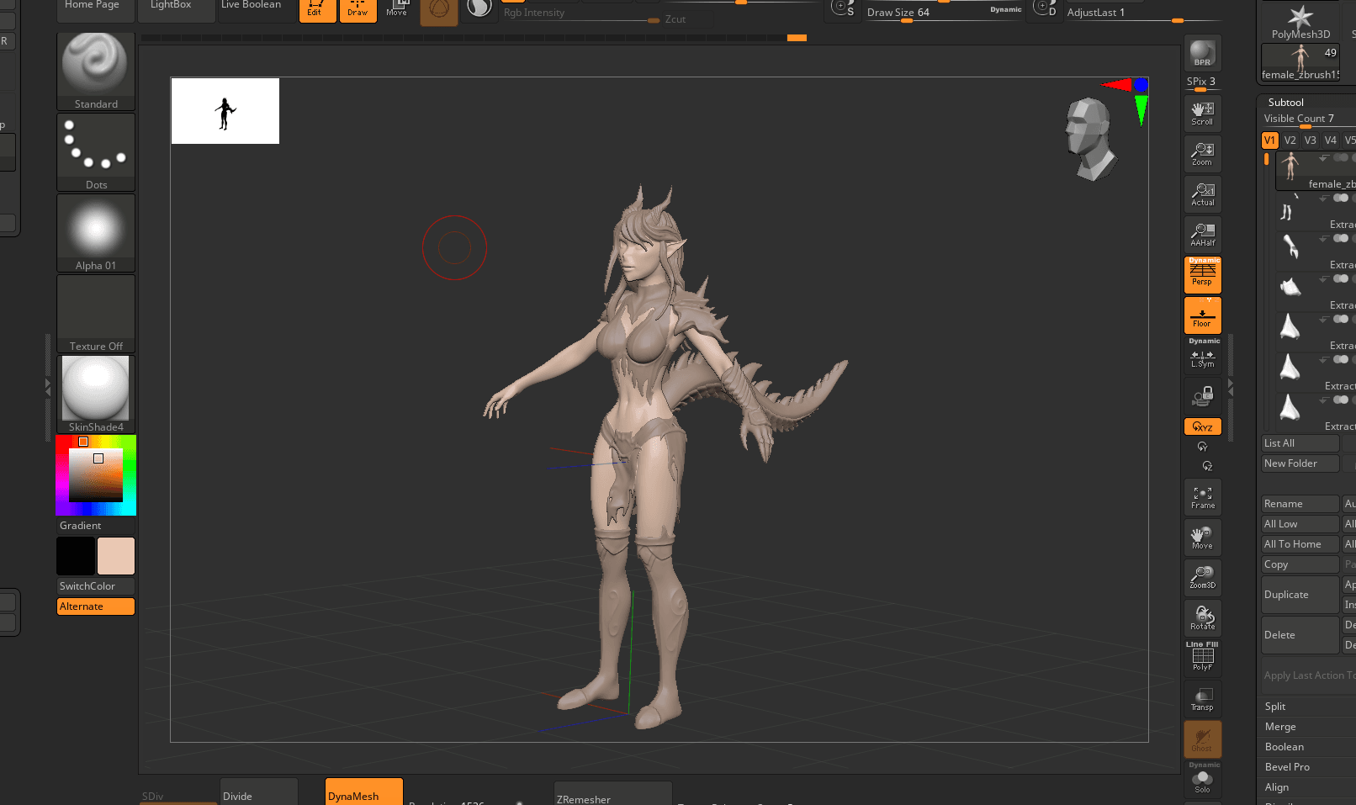Select the Scroll canvas tool
This screenshot has height=805, width=1356.
1202,113
